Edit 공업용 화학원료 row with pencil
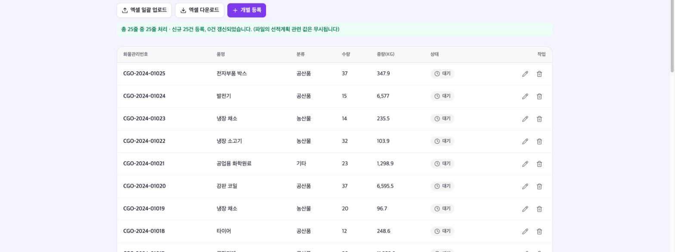Viewport: 675px width, 252px height. tap(525, 164)
